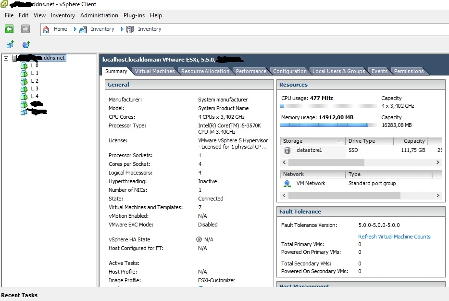Click the Recent Tasks panel header
Viewport: 449px width, 301px height.
[19, 295]
